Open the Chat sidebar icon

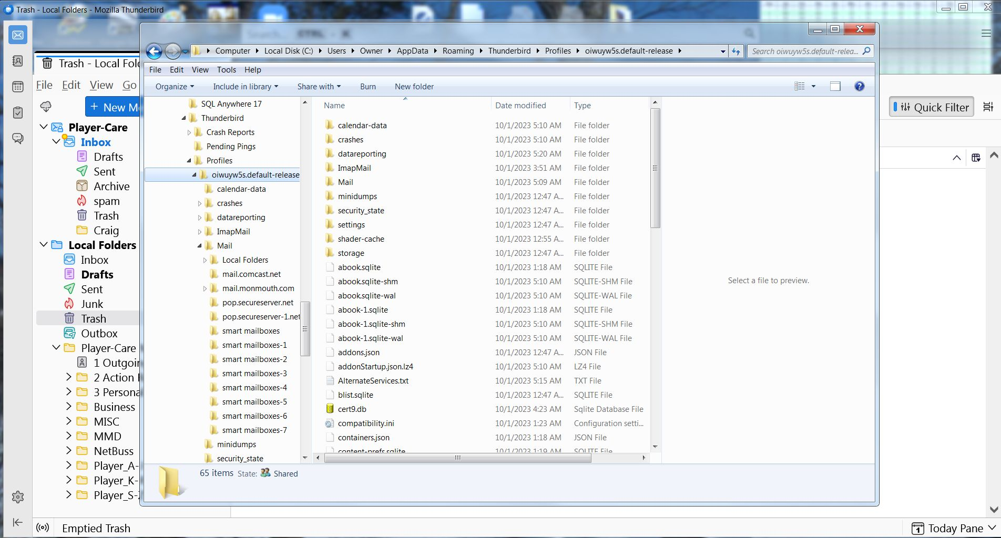(18, 138)
